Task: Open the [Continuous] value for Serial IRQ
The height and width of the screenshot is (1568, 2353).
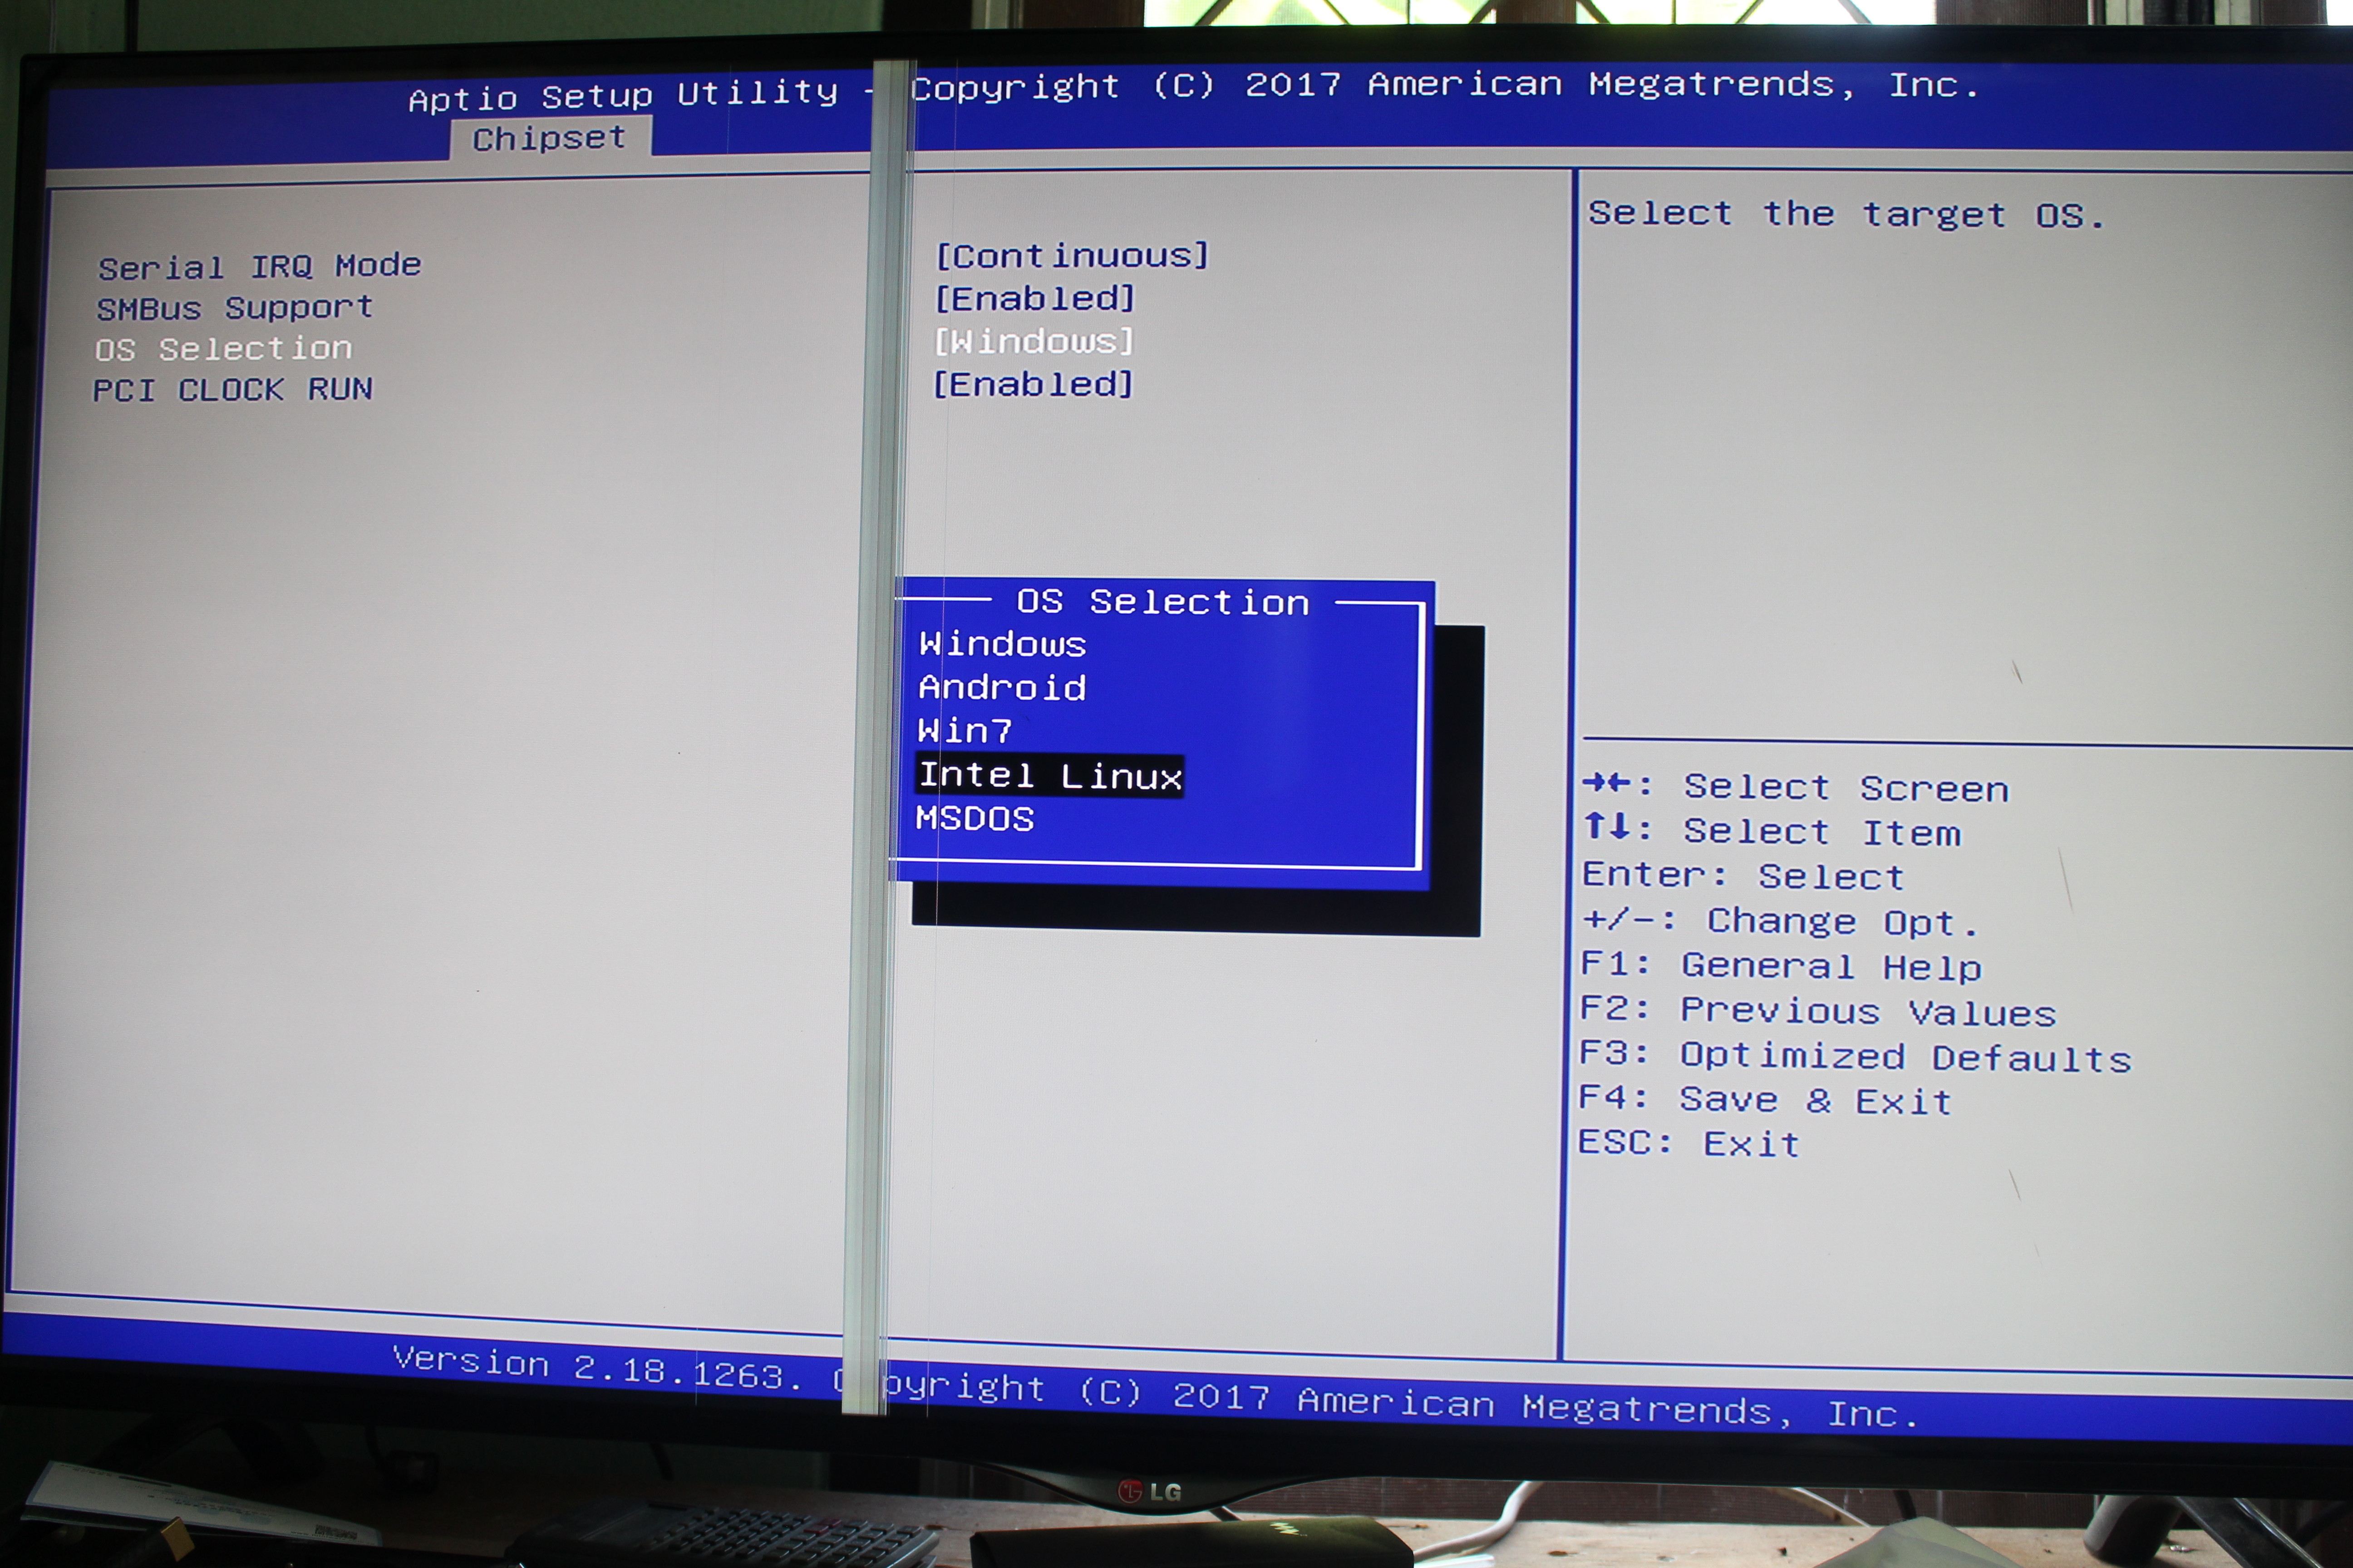Action: click(x=1072, y=255)
